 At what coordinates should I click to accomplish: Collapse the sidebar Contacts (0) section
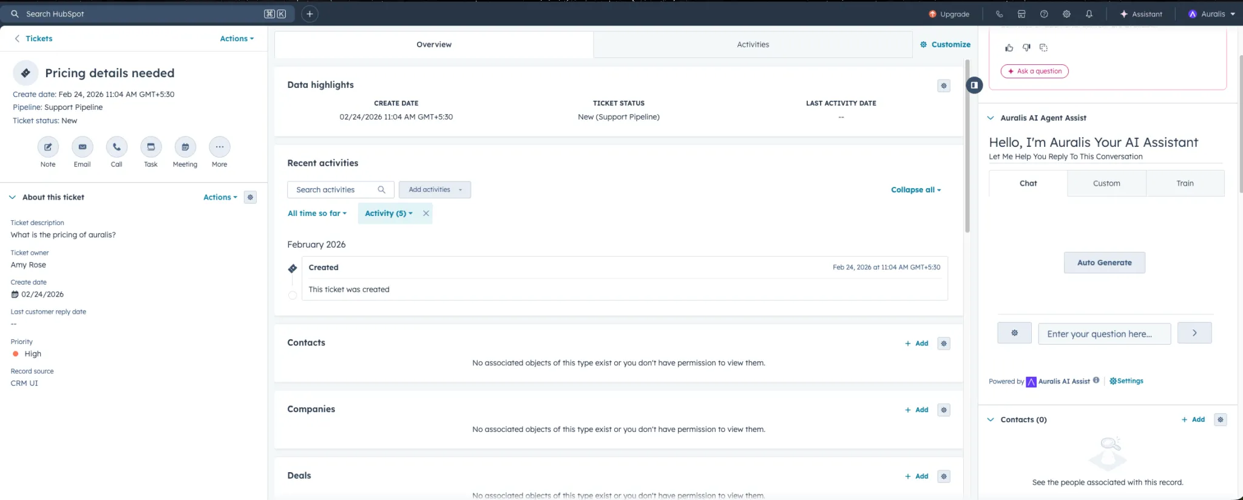point(991,419)
